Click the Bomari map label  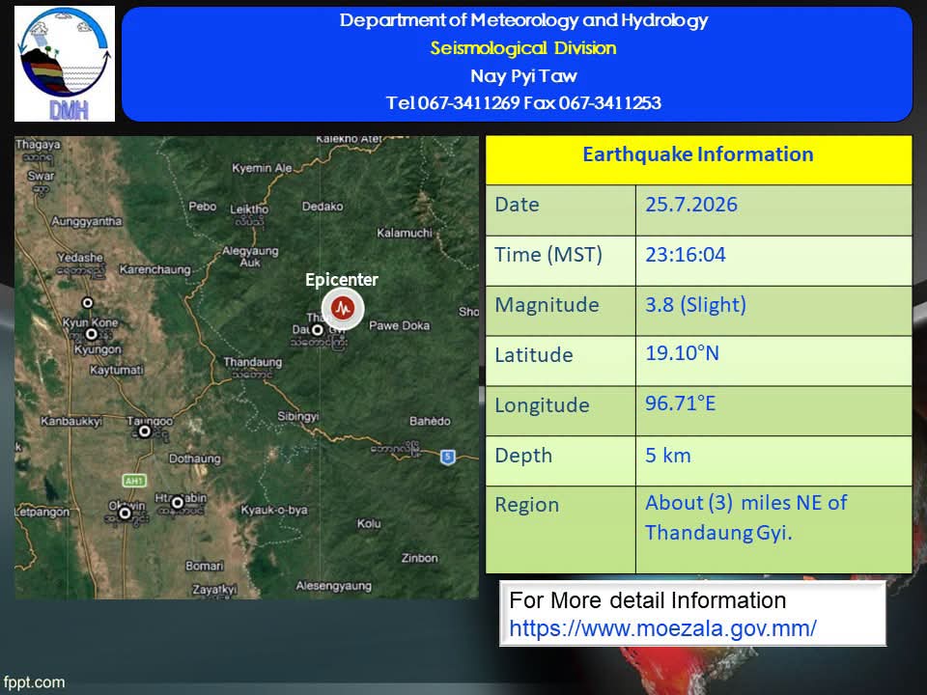pos(204,566)
